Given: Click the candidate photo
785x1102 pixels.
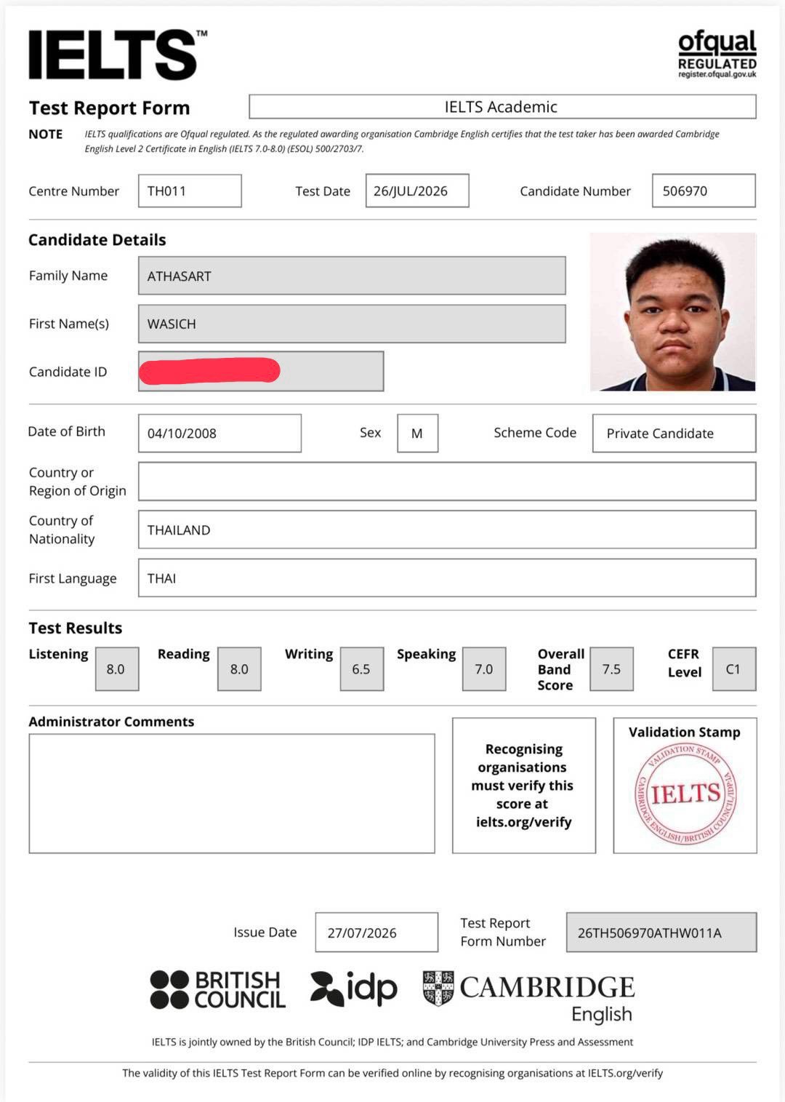Looking at the screenshot, I should [x=673, y=312].
